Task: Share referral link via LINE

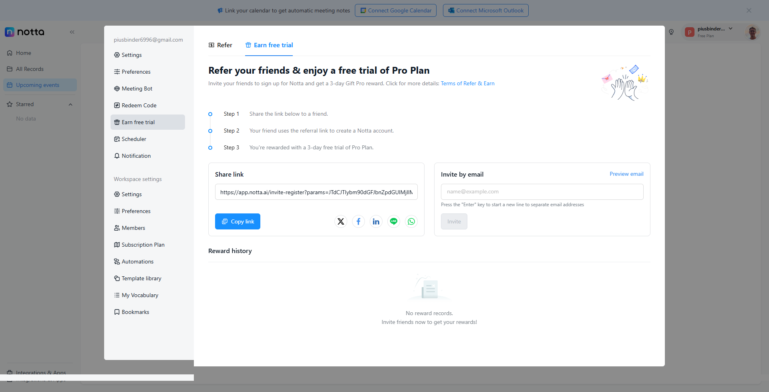Action: pos(394,221)
